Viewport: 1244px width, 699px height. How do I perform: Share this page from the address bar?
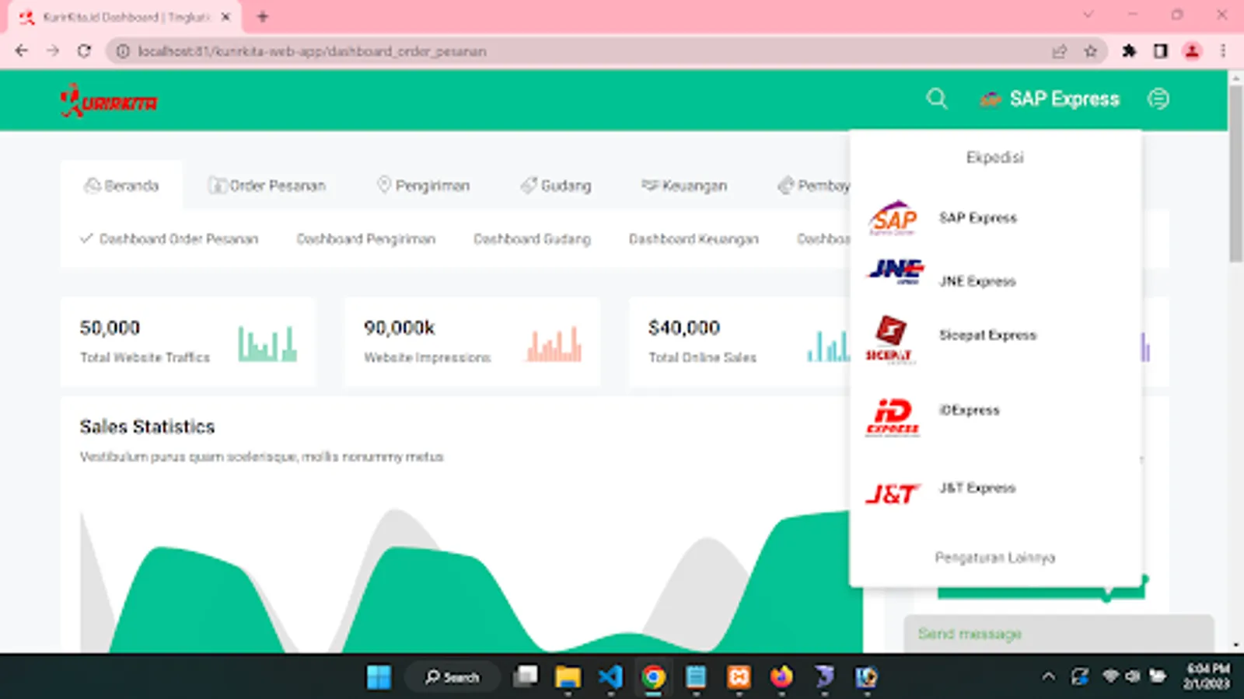click(1059, 51)
